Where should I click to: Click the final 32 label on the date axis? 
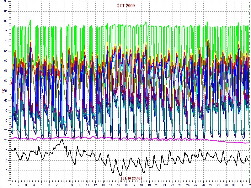[248, 185]
